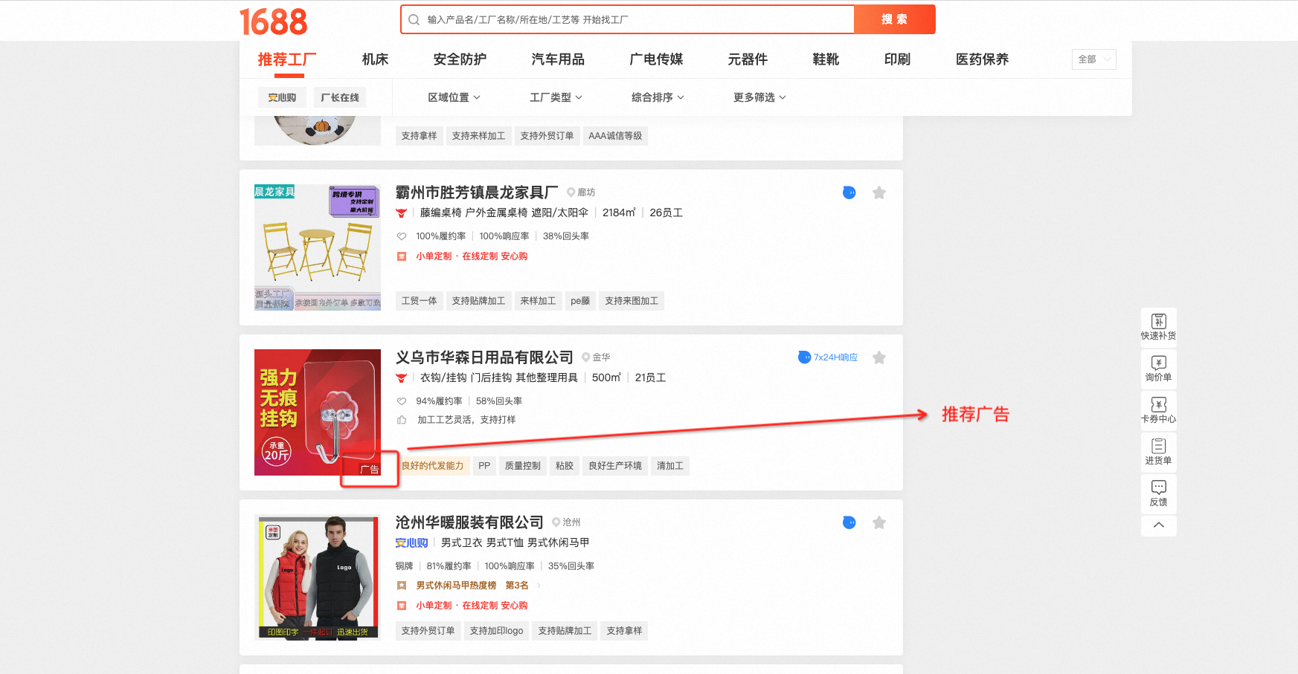The width and height of the screenshot is (1298, 674).
Task: Click red badge icon beside 衣钩/挂钩
Action: click(x=402, y=378)
